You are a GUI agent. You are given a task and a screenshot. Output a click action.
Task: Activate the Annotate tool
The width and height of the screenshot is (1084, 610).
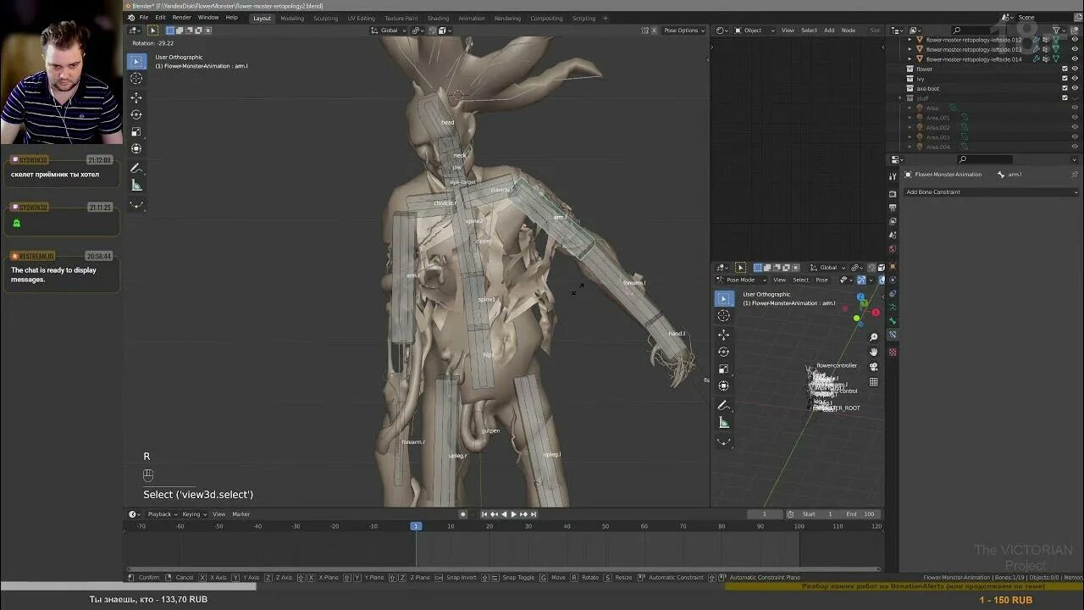pos(136,168)
